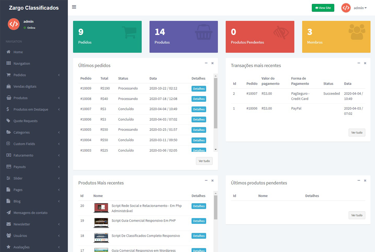Screen dimensions: 375x252
Task: Click the Home icon in the sidebar
Action: [x=9, y=52]
